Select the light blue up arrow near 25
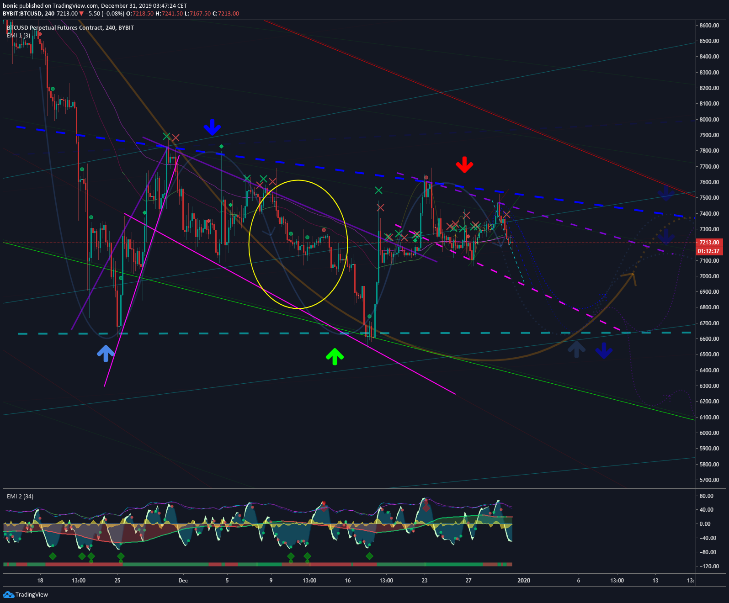 point(106,353)
